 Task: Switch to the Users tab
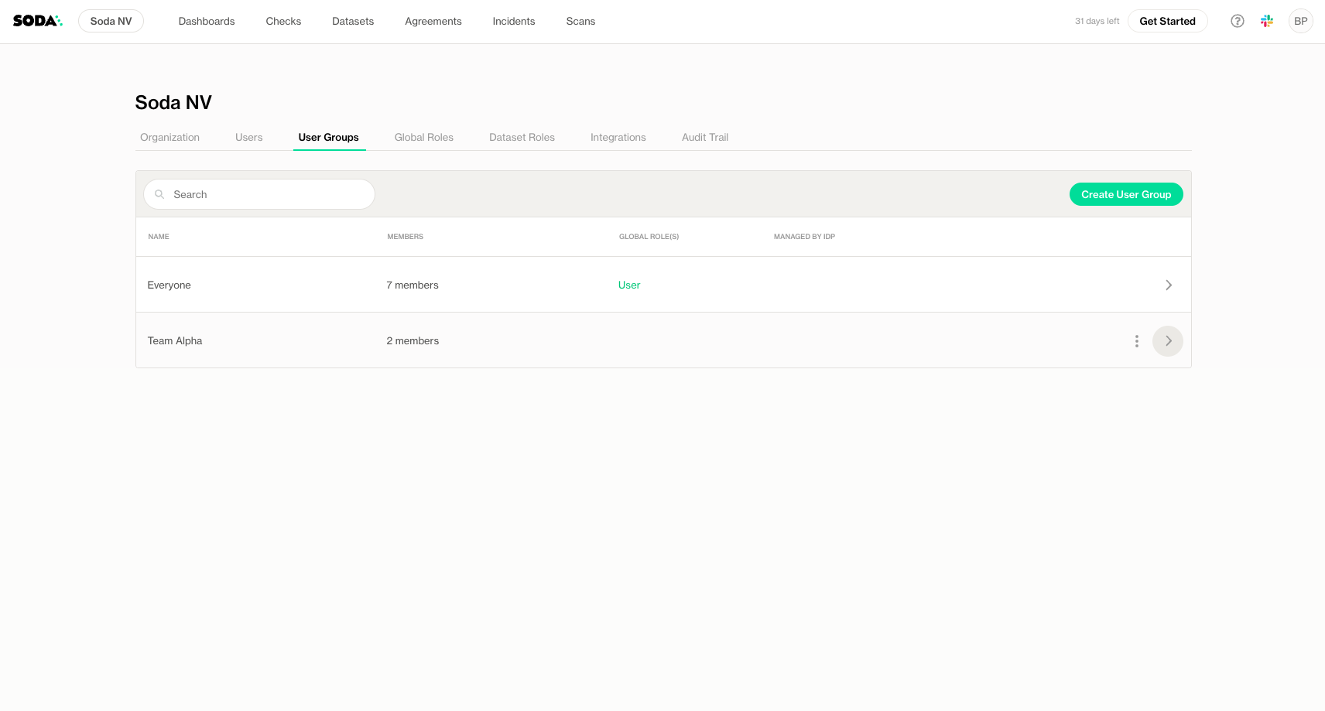pos(248,138)
